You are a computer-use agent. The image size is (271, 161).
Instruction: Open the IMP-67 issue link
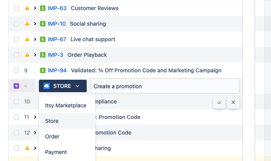point(57,39)
